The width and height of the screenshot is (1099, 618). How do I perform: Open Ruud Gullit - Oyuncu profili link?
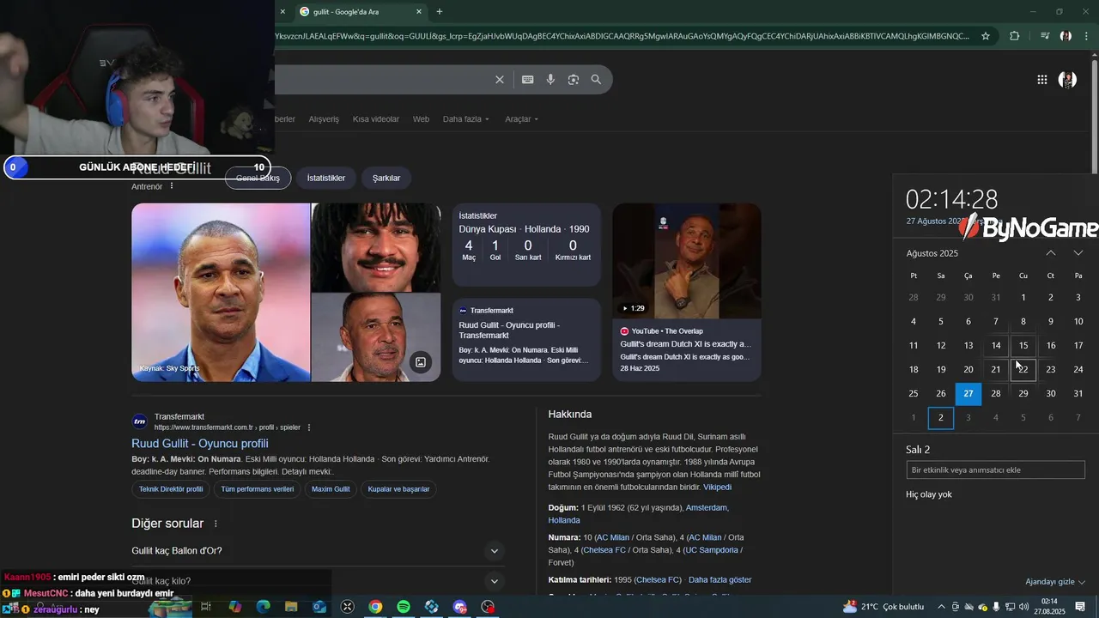200,444
